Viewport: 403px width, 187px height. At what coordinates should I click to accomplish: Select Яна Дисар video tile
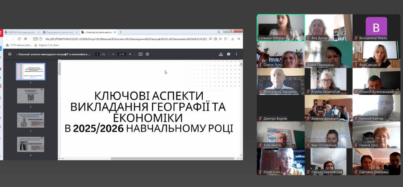[x=329, y=27]
